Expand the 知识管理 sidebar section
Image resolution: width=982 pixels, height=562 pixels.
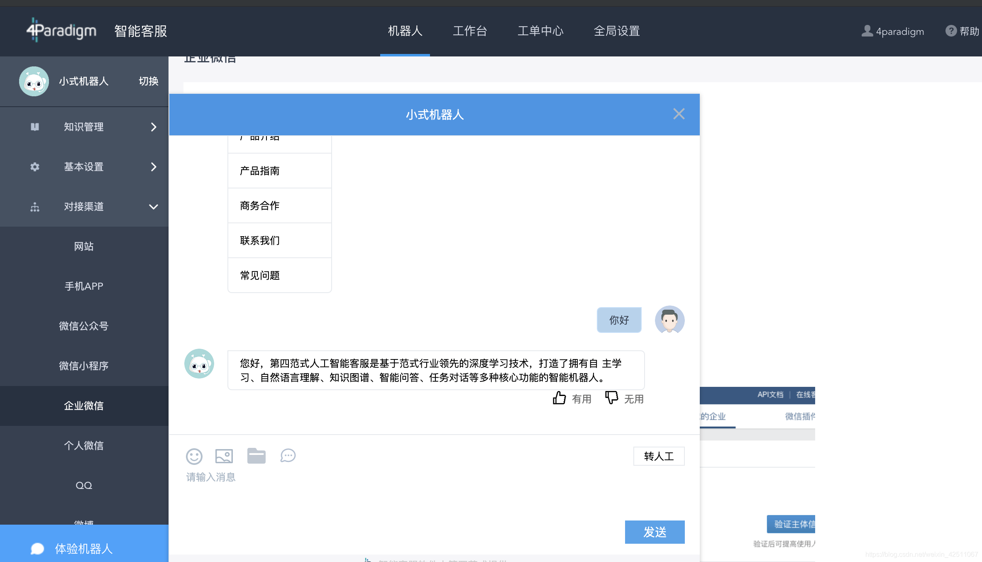pyautogui.click(x=84, y=127)
